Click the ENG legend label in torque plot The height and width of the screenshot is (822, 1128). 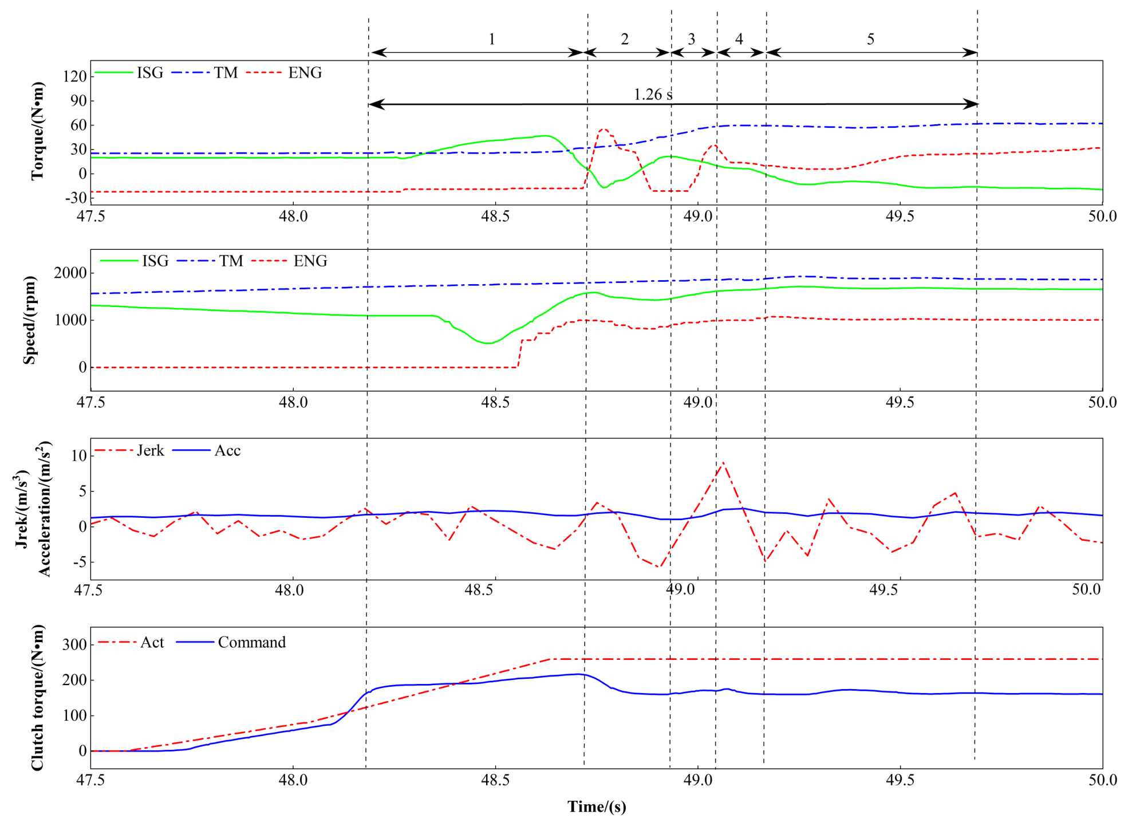coord(305,73)
